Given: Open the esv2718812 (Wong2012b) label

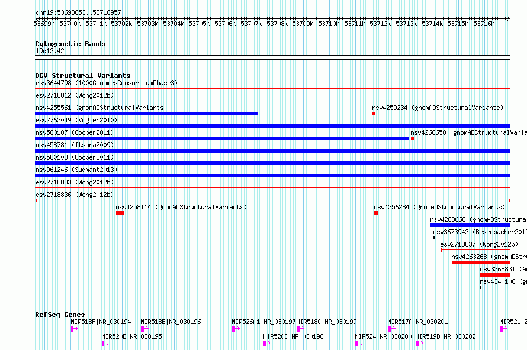Looking at the screenshot, I should 75,95.
